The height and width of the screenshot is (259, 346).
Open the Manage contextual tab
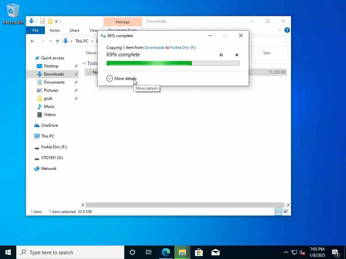point(122,22)
